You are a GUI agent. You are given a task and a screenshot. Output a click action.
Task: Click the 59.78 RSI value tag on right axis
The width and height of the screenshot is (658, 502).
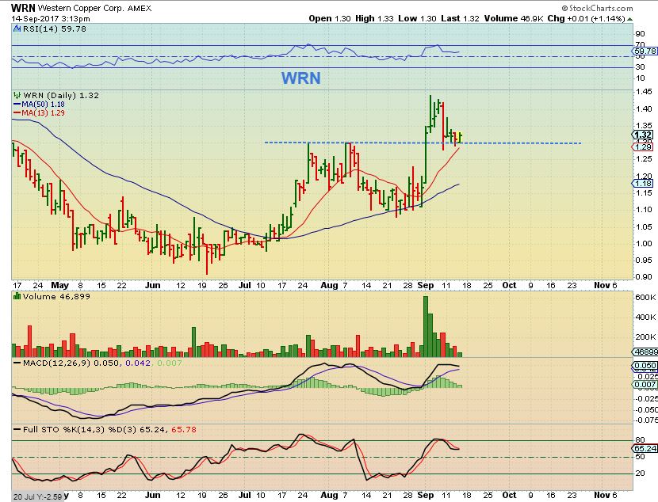click(645, 51)
